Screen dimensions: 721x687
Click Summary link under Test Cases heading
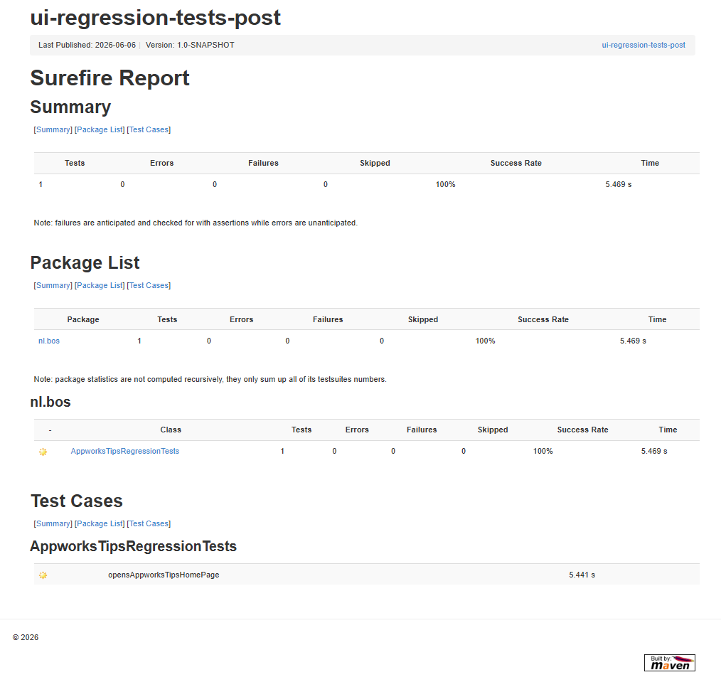53,523
